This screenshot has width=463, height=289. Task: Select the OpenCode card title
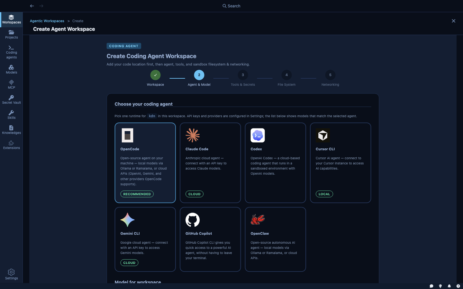click(x=130, y=149)
